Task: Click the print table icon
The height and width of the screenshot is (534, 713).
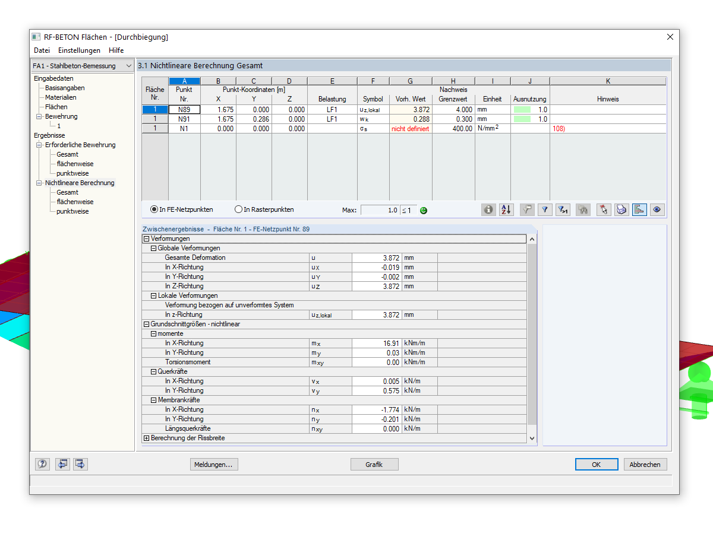Action: pyautogui.click(x=621, y=209)
